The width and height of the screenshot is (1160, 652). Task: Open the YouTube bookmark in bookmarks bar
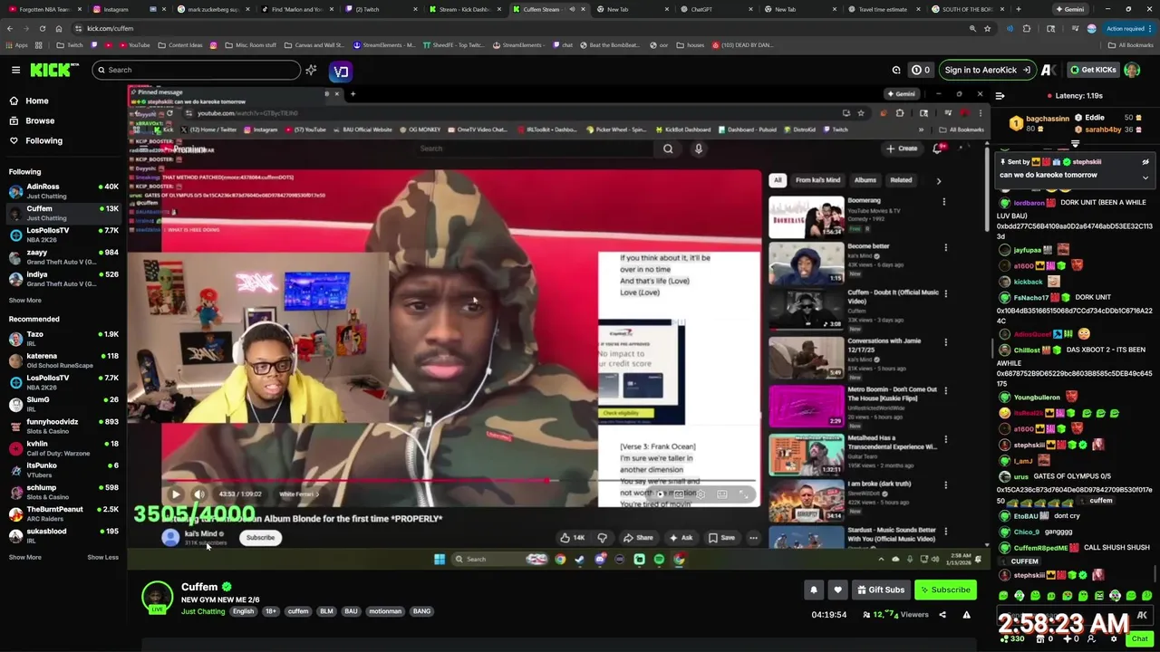tap(133, 44)
